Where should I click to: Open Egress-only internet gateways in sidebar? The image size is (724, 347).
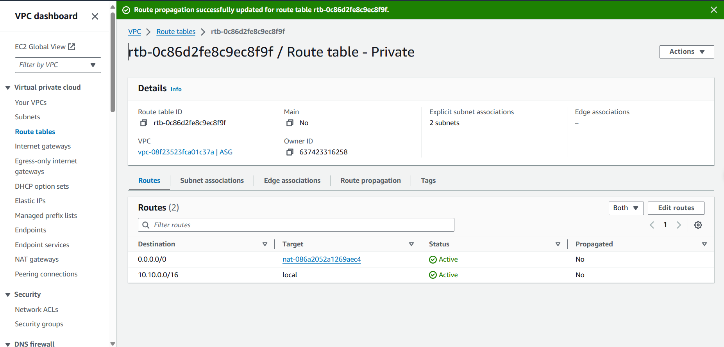46,166
